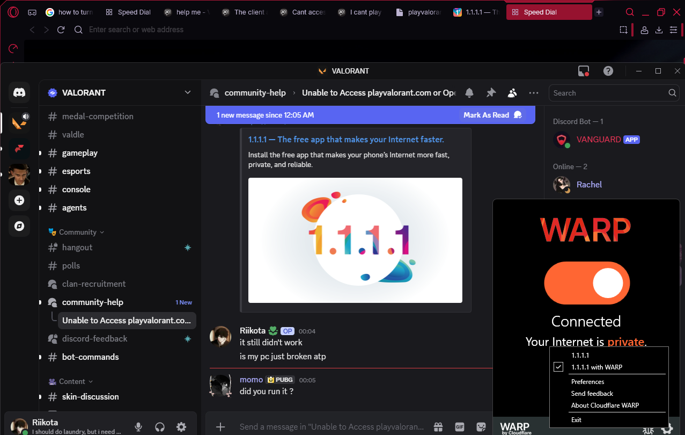The image size is (685, 435).
Task: Mute microphone in Discord user panel
Action: pyautogui.click(x=138, y=427)
